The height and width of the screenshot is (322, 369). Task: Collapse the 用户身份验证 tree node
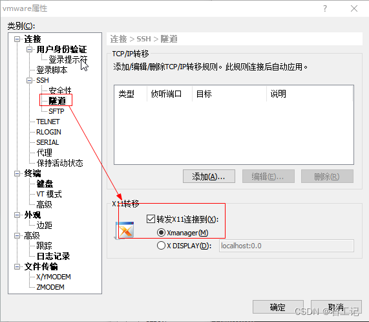point(29,49)
